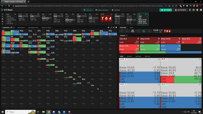Select the small dot matrix view size

tap(111, 27)
